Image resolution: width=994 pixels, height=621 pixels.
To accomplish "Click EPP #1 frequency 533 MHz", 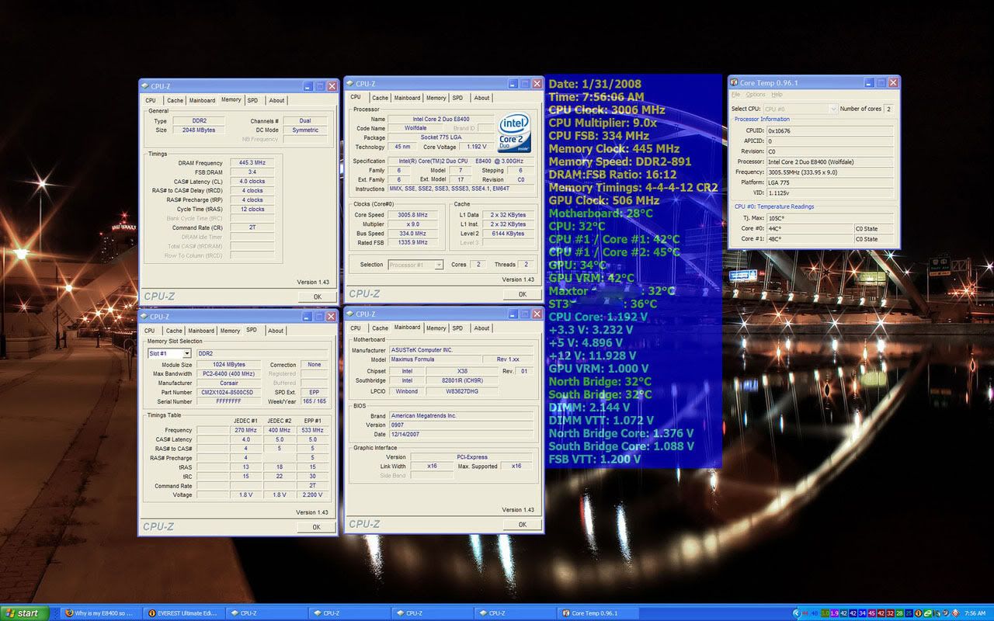I will [312, 430].
